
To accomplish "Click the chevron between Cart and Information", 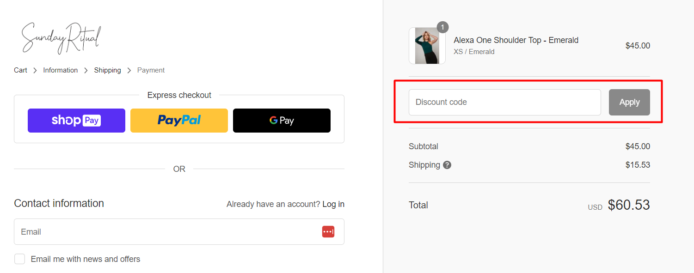I will pyautogui.click(x=35, y=70).
